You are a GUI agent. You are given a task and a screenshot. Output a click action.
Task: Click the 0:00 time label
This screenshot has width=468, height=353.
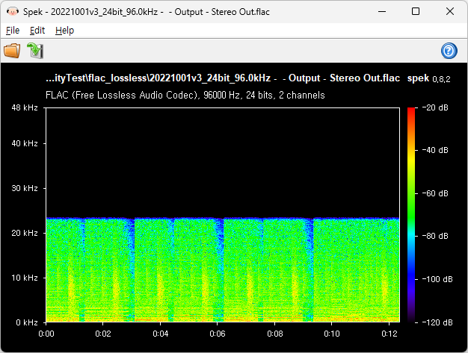pos(46,334)
